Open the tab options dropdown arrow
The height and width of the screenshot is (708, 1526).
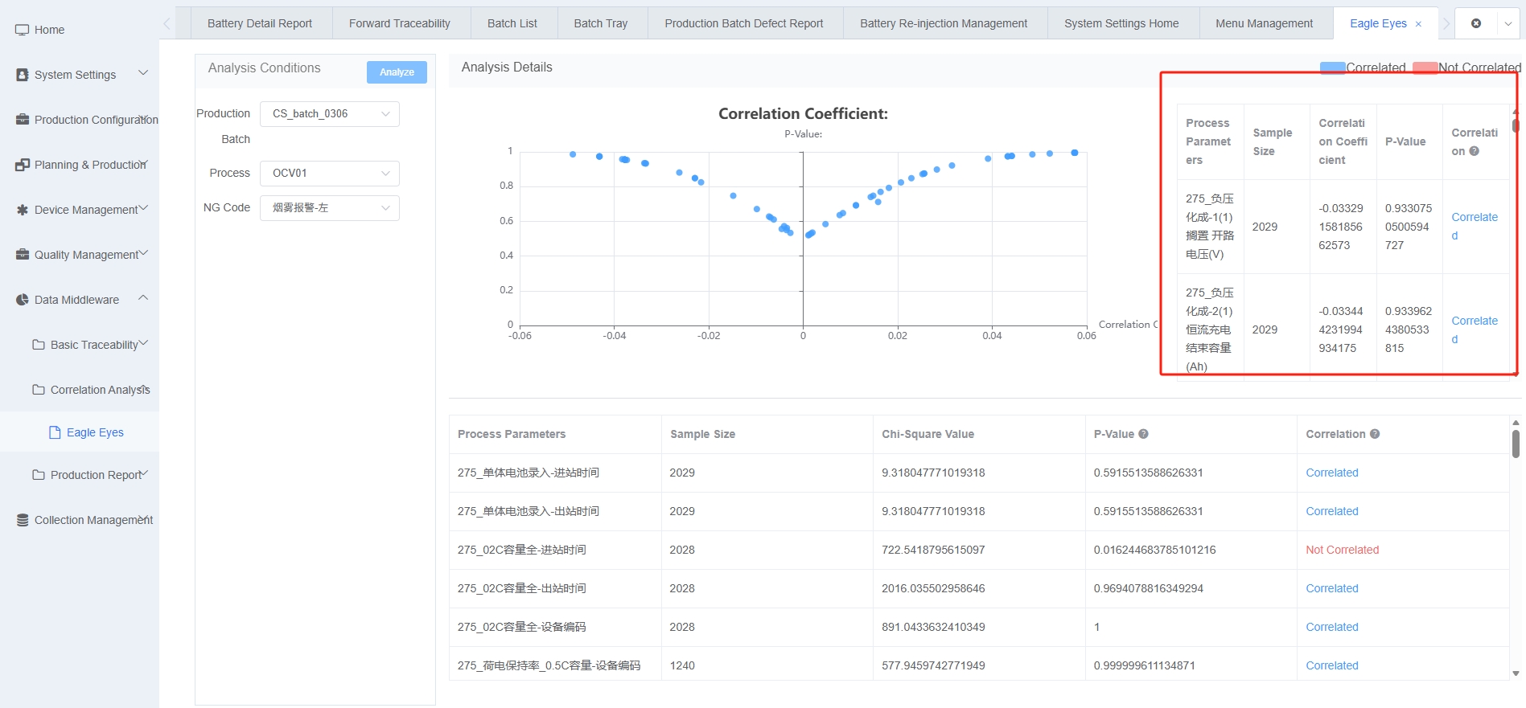(x=1508, y=24)
